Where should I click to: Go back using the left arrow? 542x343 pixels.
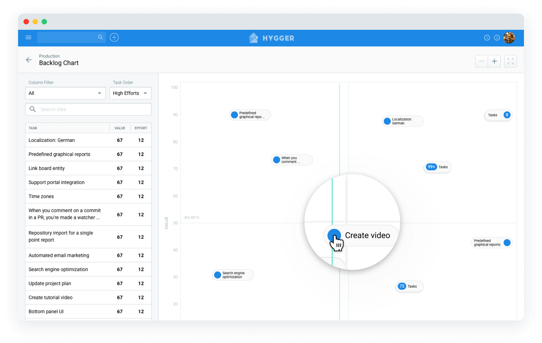pyautogui.click(x=29, y=60)
